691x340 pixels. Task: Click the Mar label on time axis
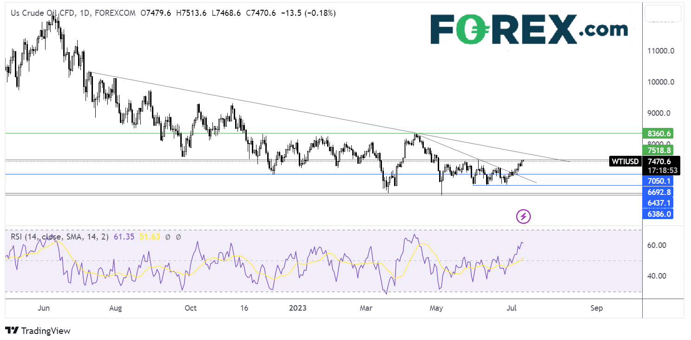pyautogui.click(x=367, y=308)
